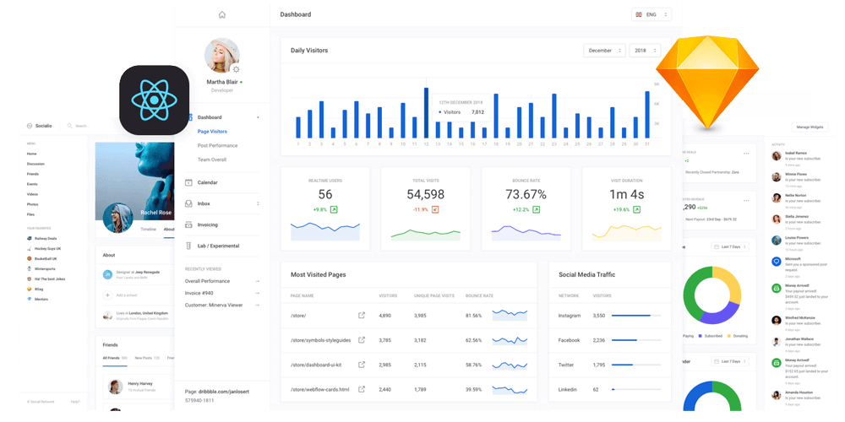
Task: Select Team Overall in the Dashboard submenu
Action: click(212, 160)
